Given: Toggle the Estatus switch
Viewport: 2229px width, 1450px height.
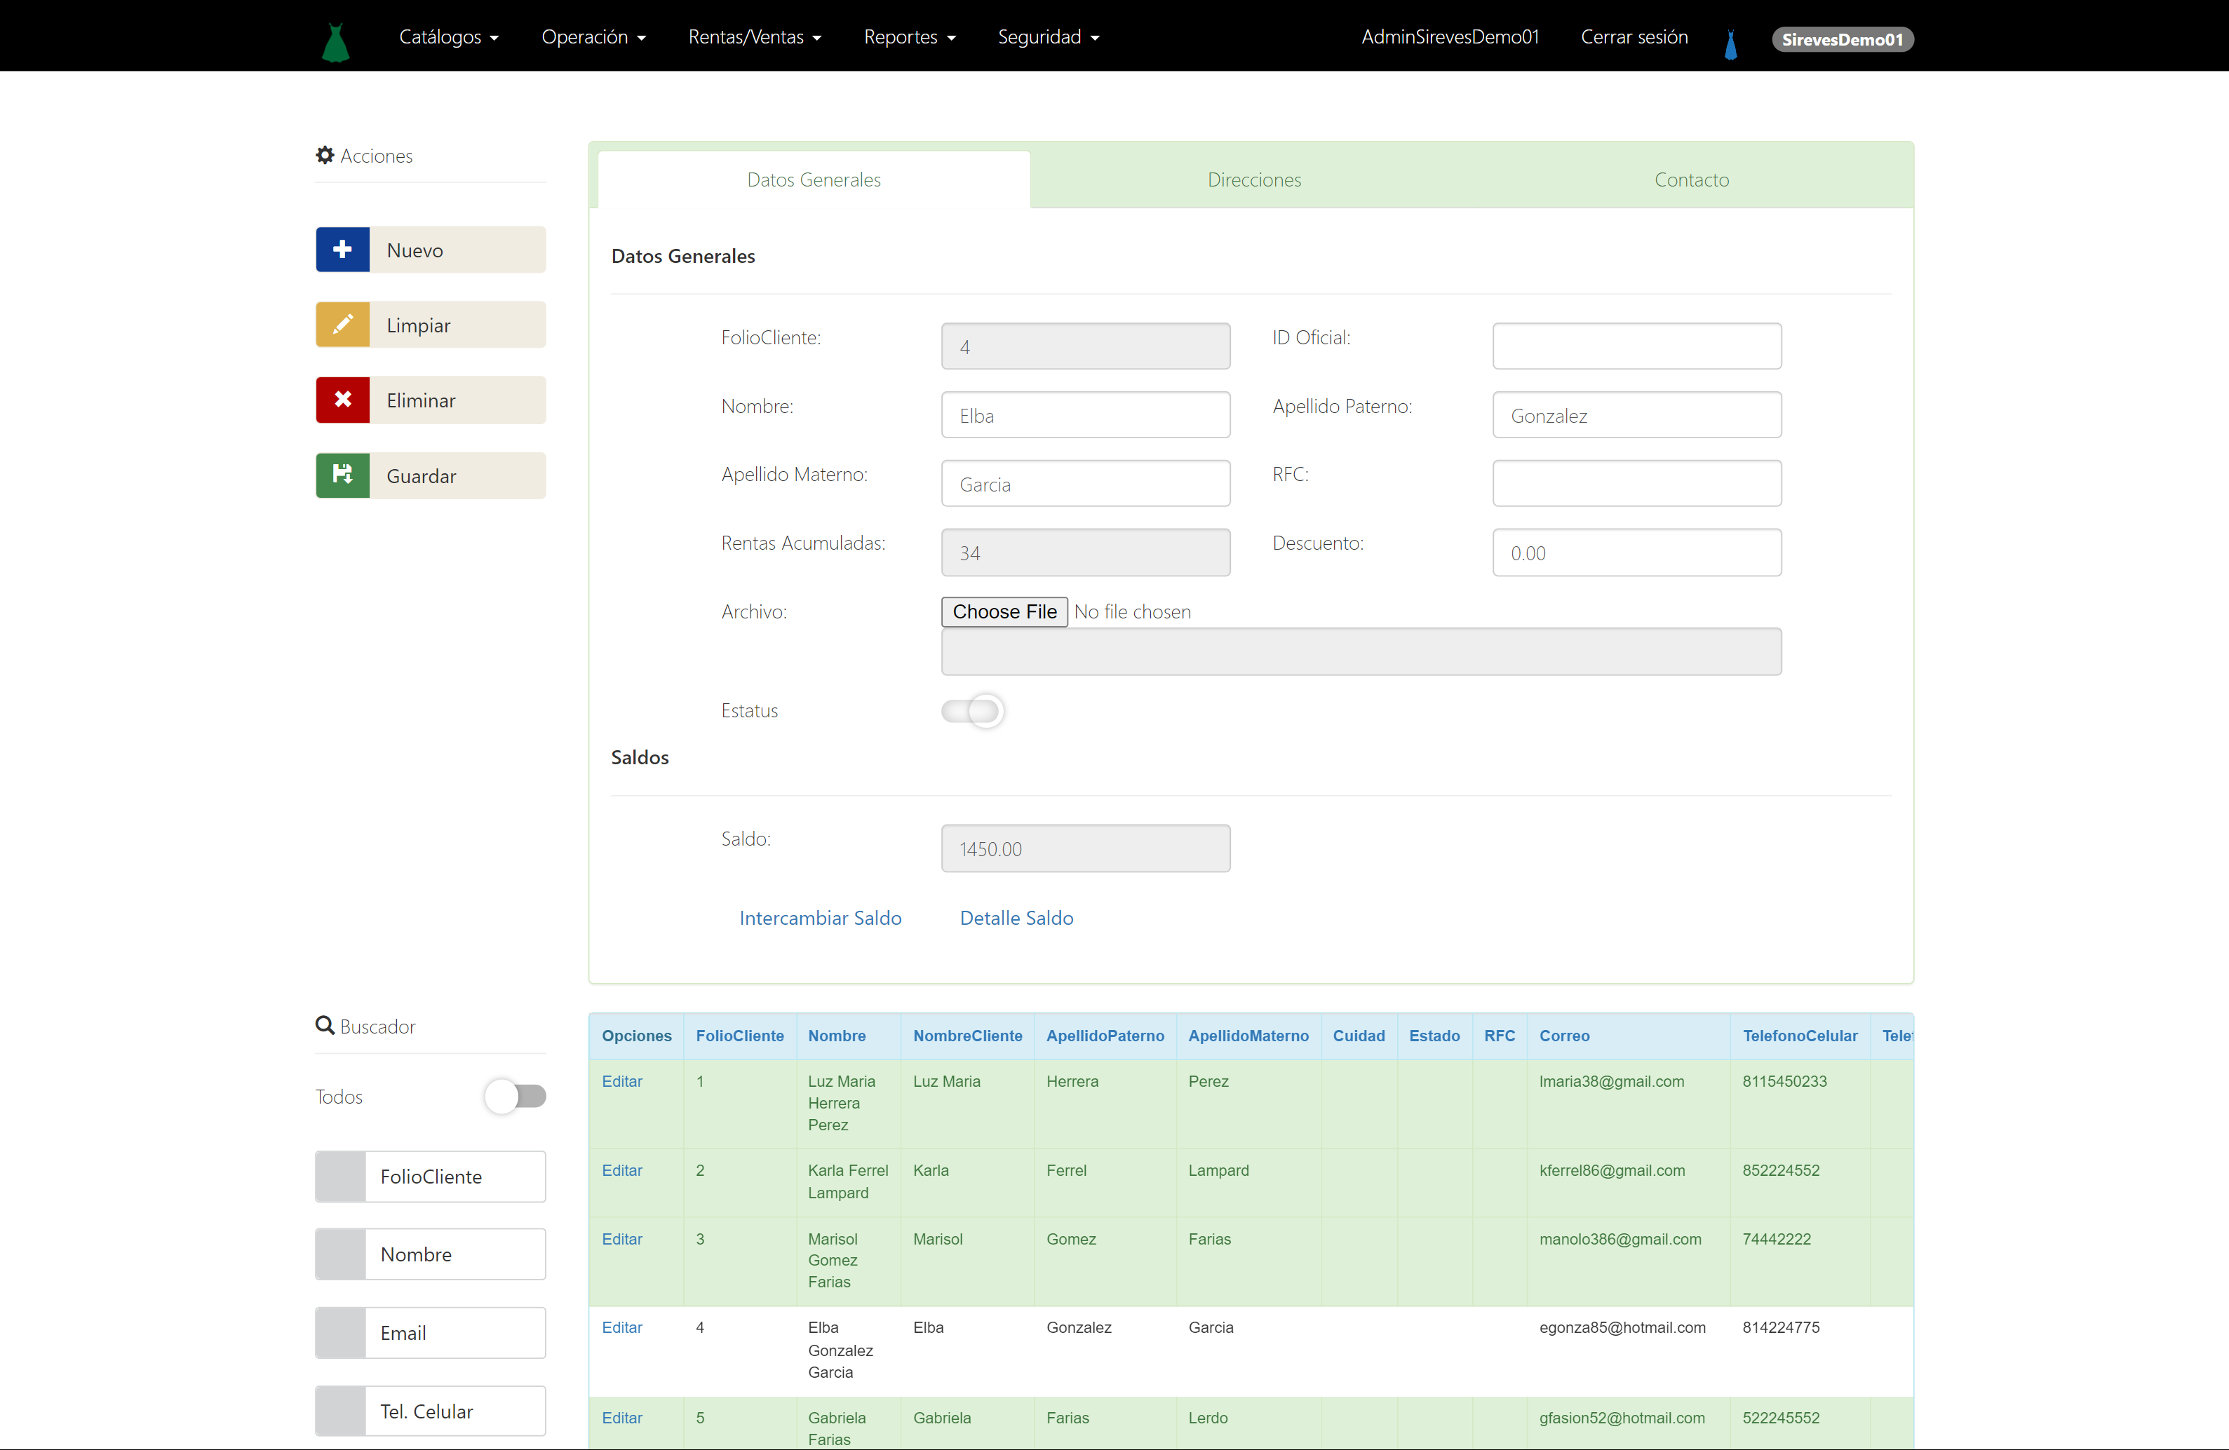Looking at the screenshot, I should (x=973, y=710).
